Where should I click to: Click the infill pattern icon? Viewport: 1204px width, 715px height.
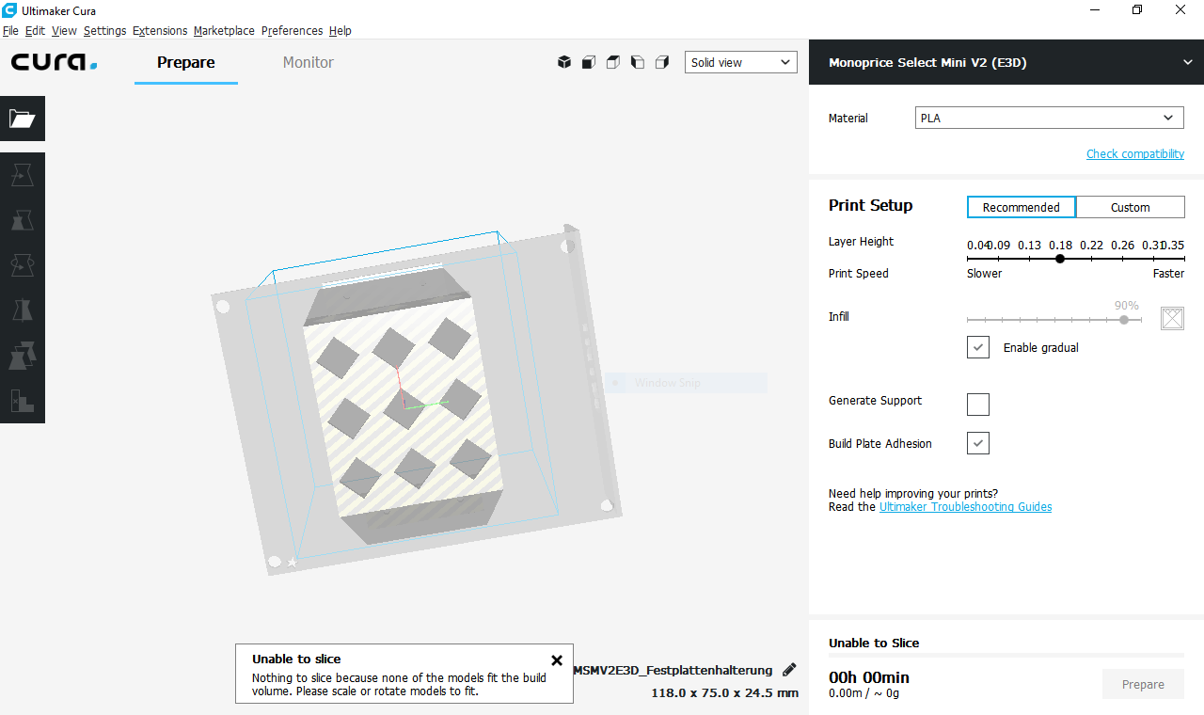point(1172,318)
